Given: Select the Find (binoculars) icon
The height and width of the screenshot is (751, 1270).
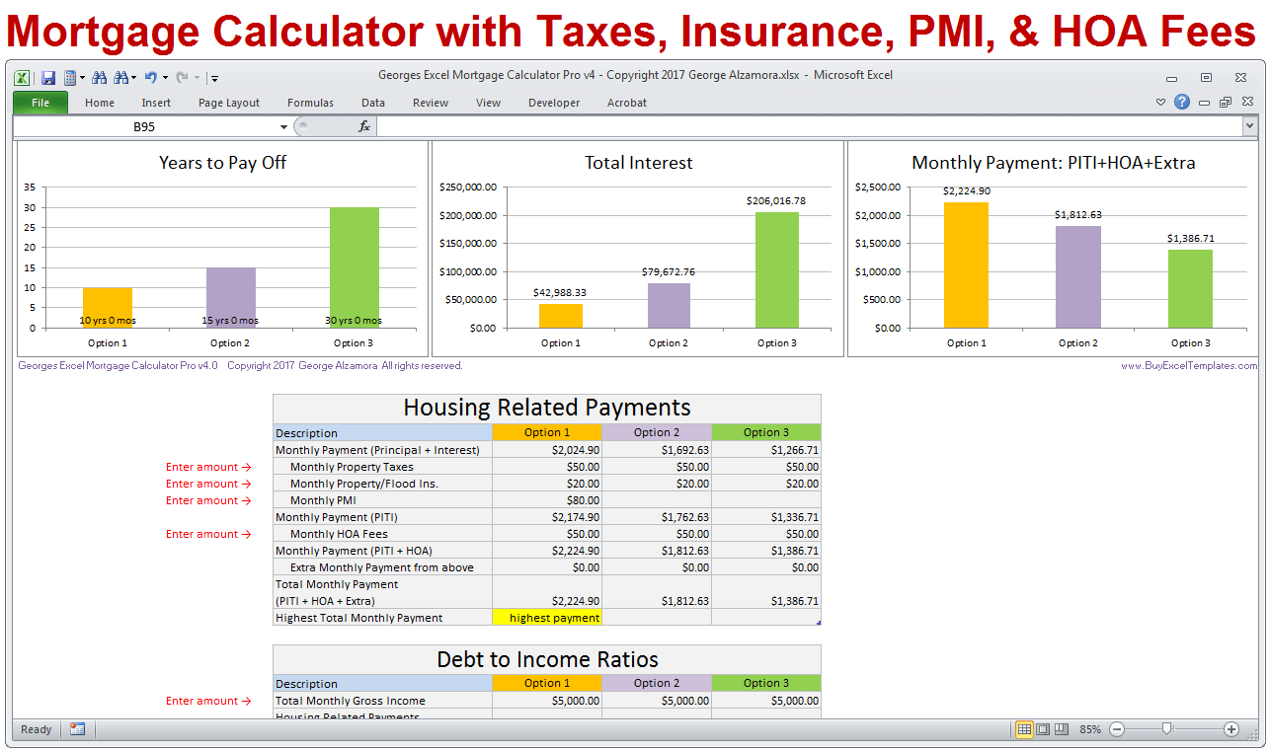Looking at the screenshot, I should click(x=101, y=78).
